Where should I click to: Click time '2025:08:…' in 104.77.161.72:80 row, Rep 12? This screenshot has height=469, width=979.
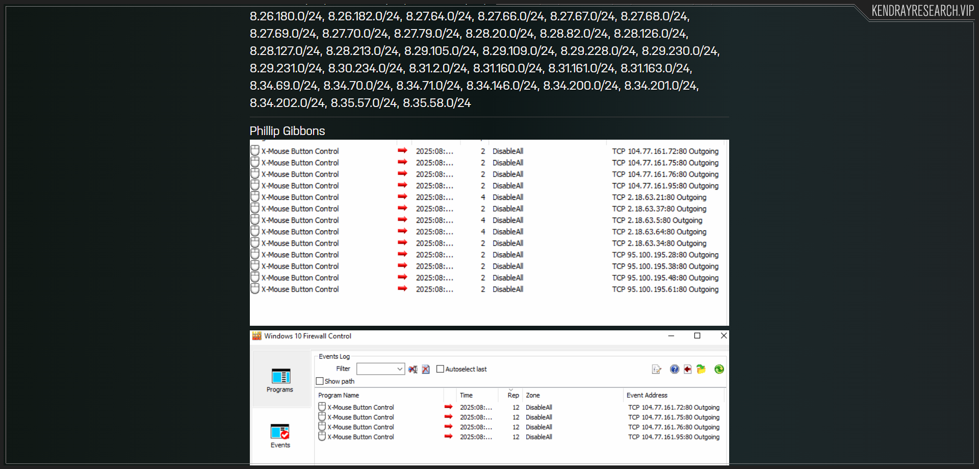[476, 407]
